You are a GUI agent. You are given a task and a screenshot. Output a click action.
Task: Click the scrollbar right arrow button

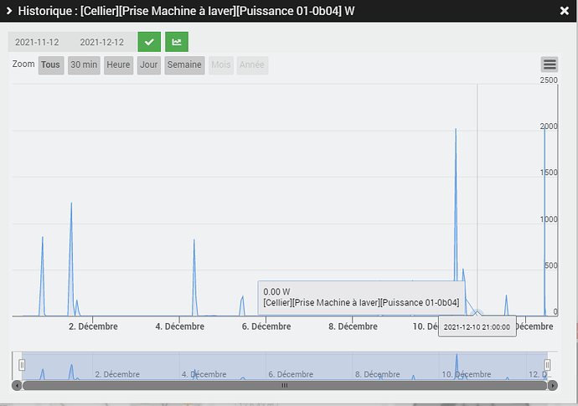(553, 385)
